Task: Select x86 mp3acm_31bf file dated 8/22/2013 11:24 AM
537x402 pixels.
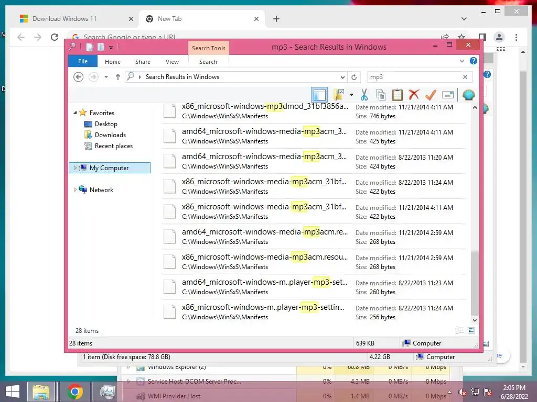Action: [x=314, y=186]
